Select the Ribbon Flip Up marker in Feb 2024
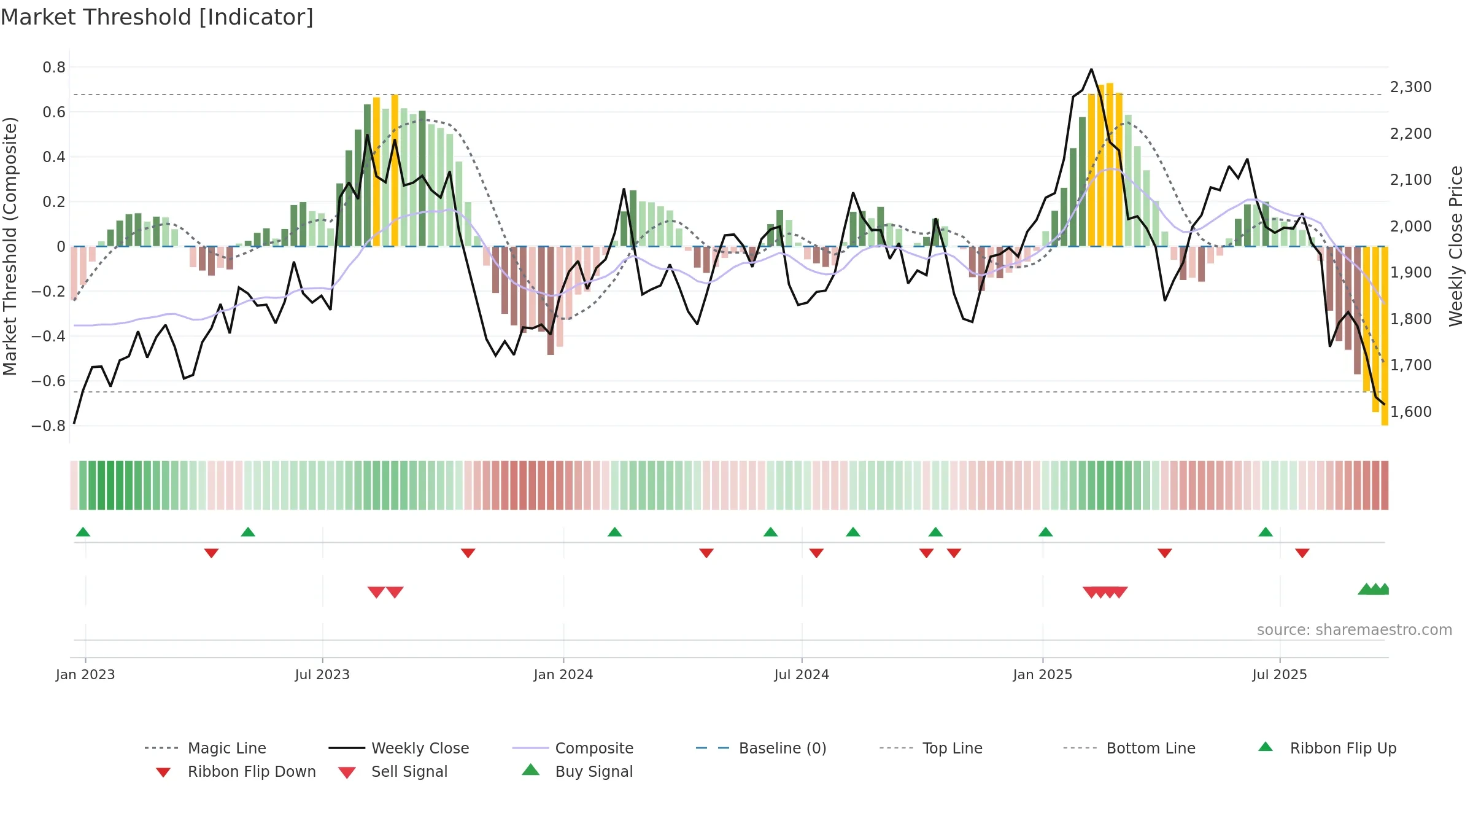Screen dimensions: 1473x829 click(x=614, y=532)
